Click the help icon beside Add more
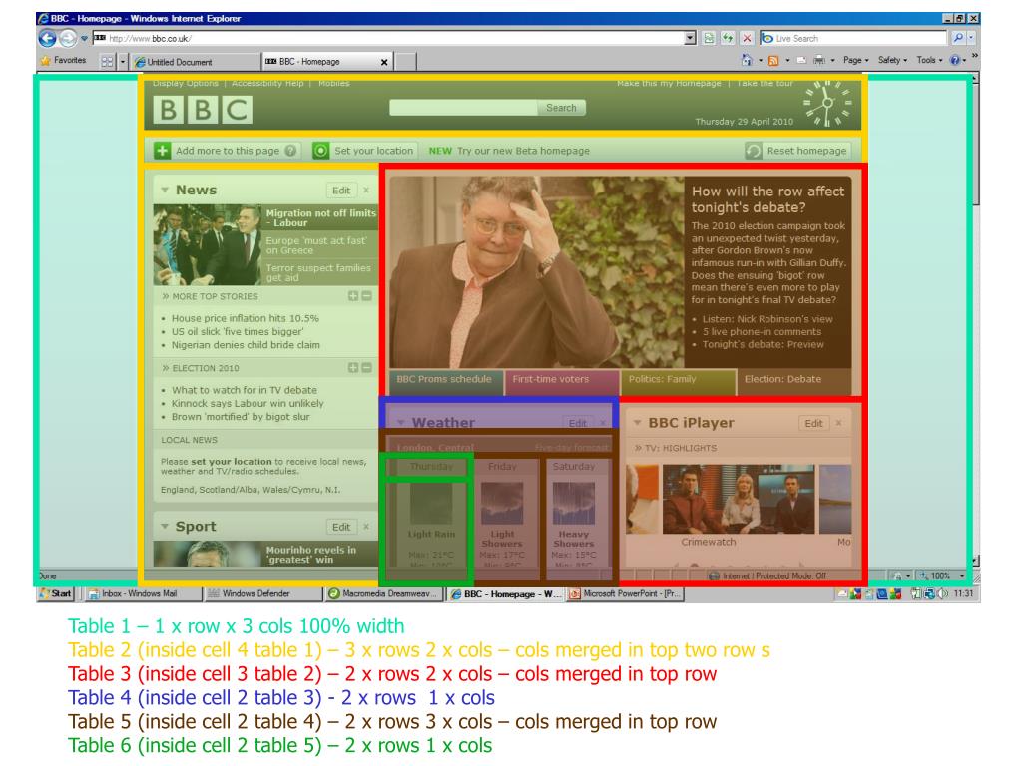The height and width of the screenshot is (766, 1022). [290, 151]
